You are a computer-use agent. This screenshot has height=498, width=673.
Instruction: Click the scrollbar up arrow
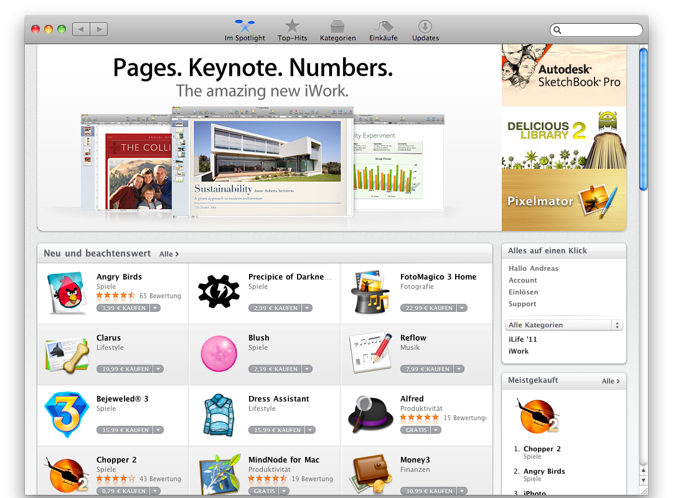pos(643,471)
